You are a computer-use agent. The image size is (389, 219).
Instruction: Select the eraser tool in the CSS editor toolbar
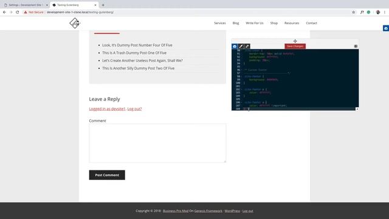tap(247, 46)
